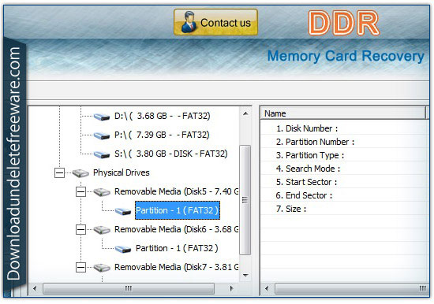Click the '1. Disk Number :' row
The image size is (434, 304).
(345, 128)
